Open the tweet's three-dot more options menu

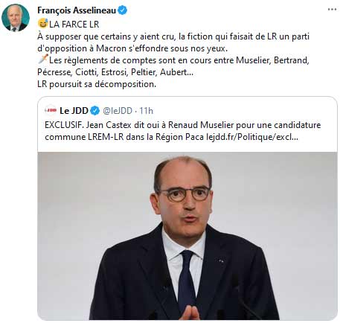click(332, 10)
